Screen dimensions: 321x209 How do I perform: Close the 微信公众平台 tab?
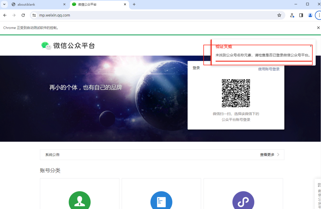(125, 4)
